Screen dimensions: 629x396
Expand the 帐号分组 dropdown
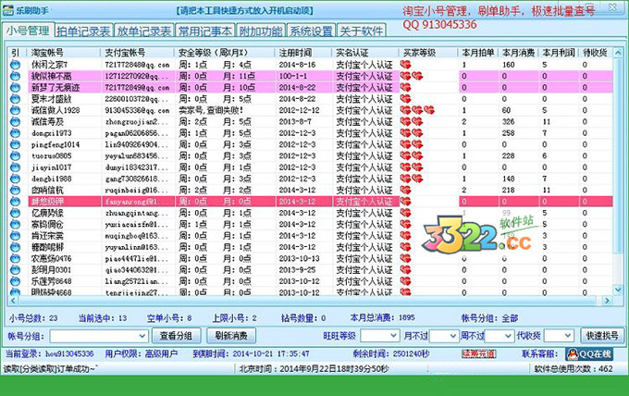coord(142,336)
